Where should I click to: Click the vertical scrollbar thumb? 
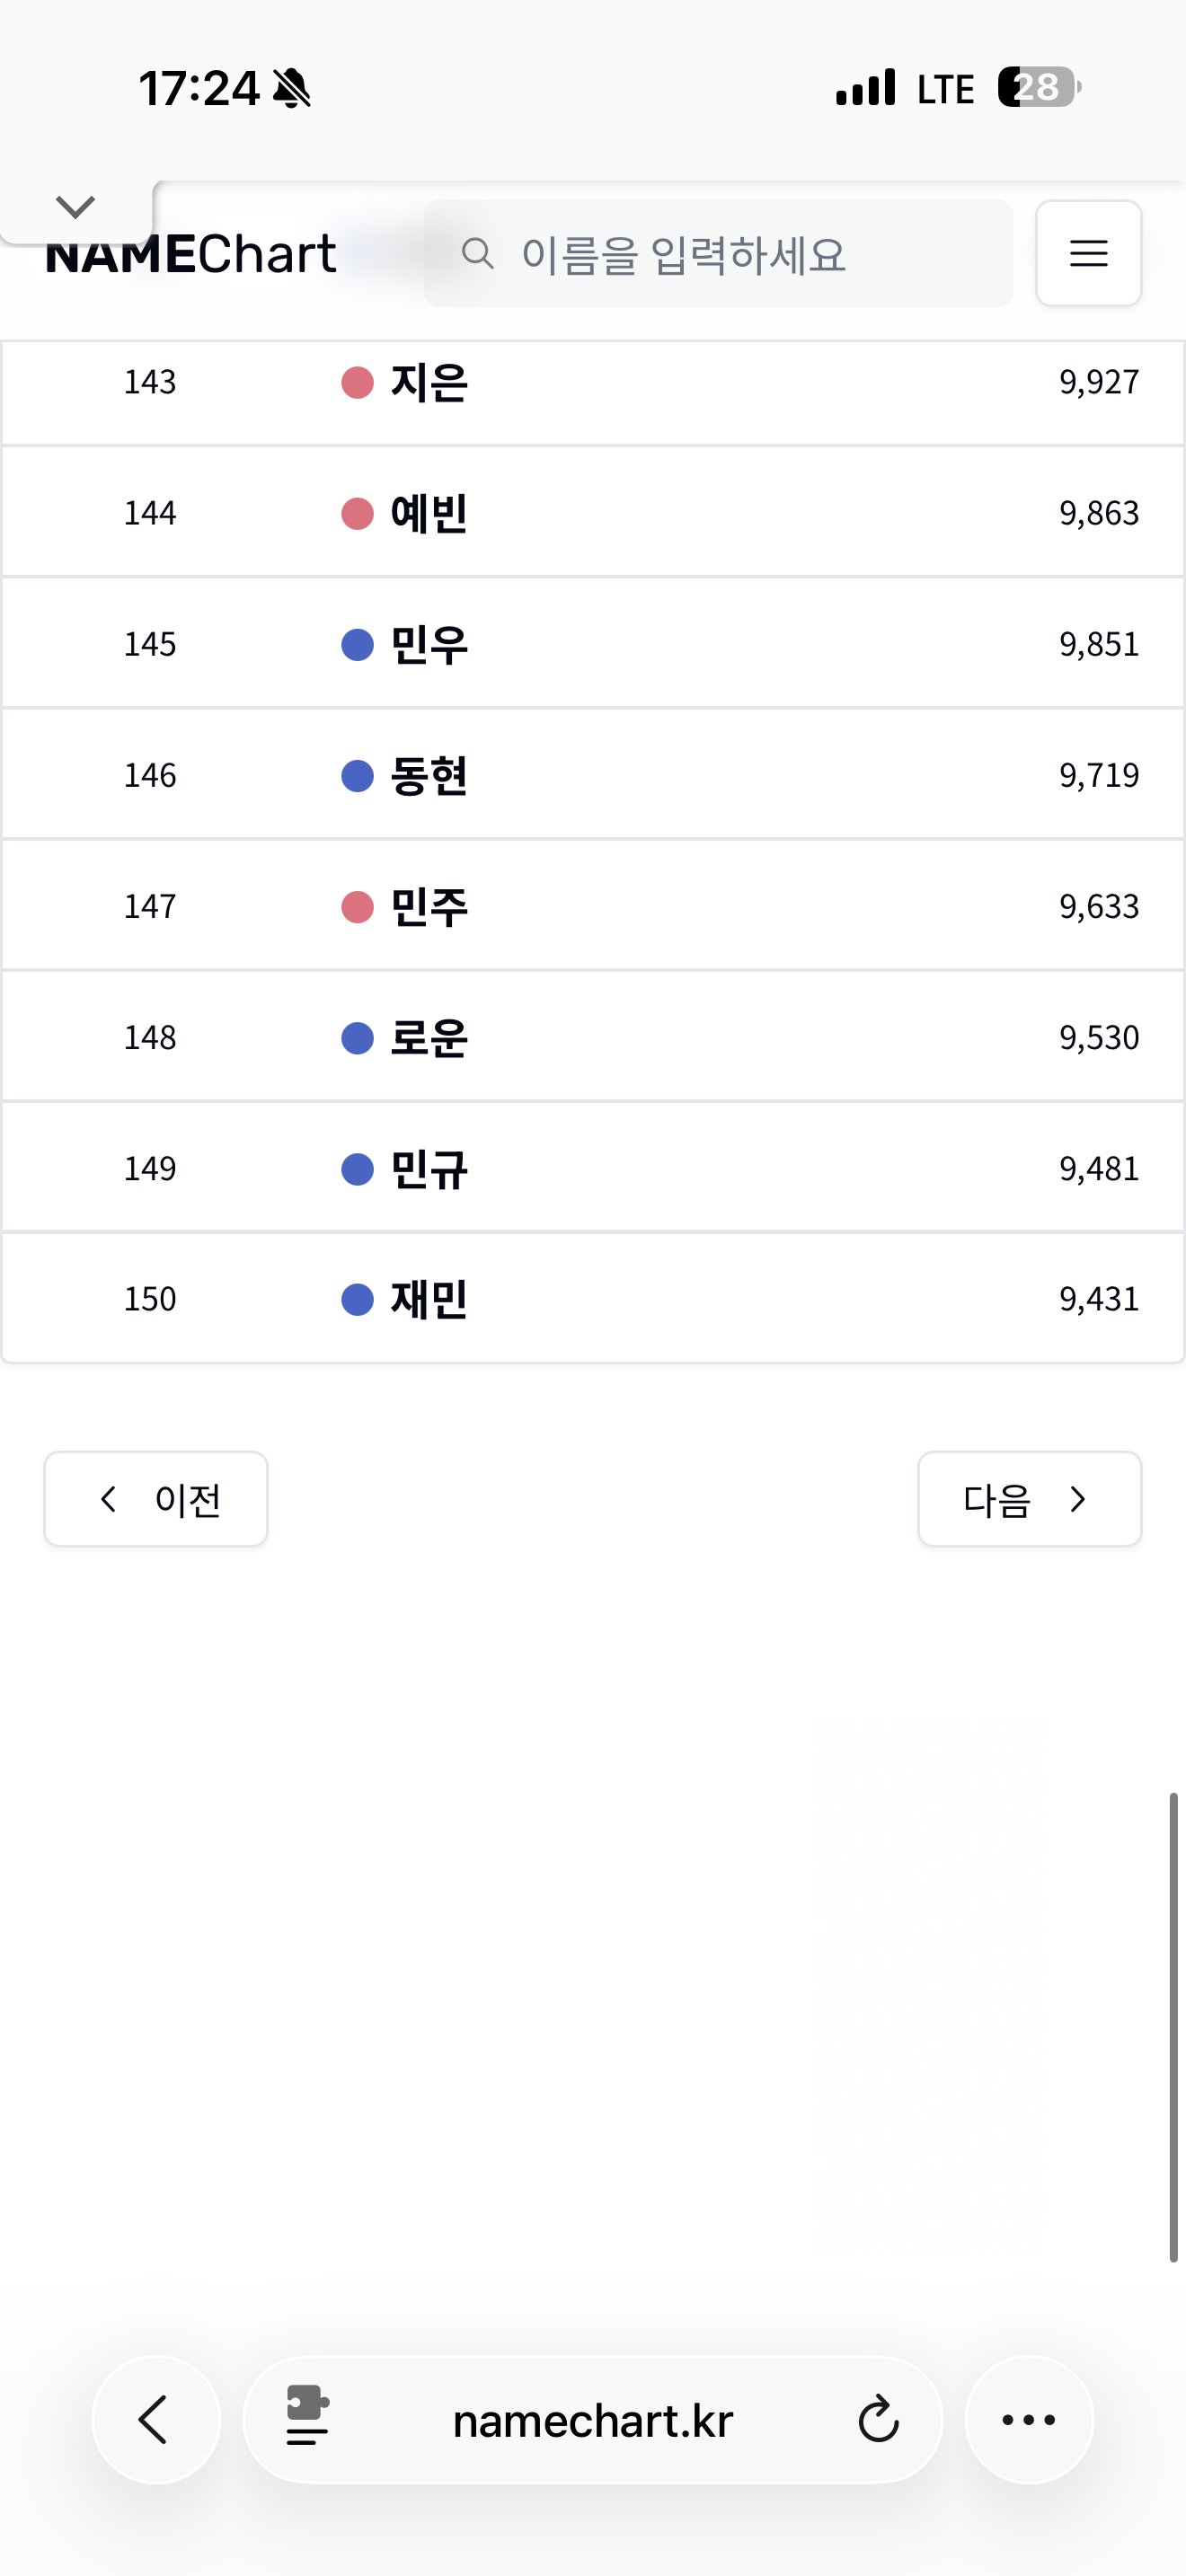pos(1173,2027)
